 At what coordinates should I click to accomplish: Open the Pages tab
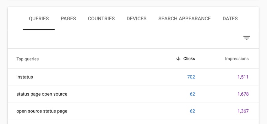point(68,19)
